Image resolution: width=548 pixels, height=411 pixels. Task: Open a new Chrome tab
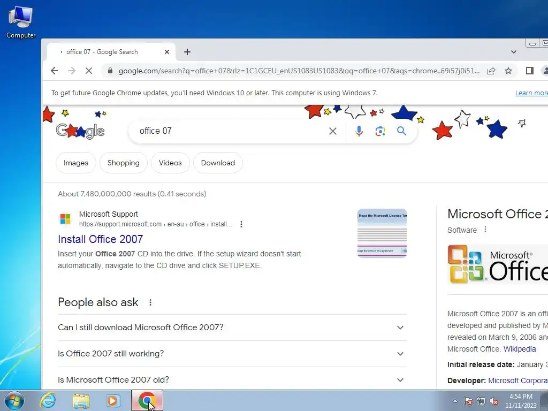tap(187, 52)
